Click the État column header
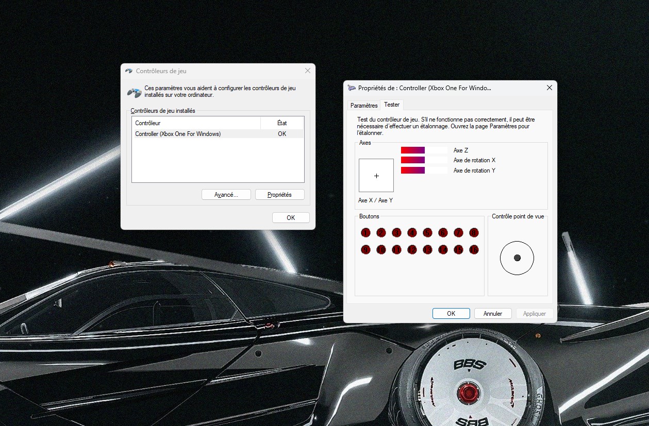This screenshot has height=426, width=649. [x=282, y=123]
